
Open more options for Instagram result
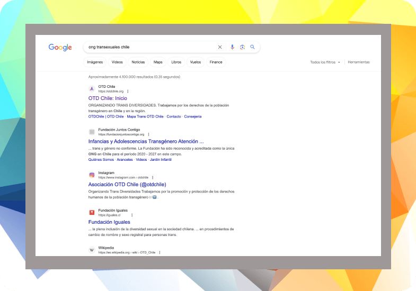point(153,178)
